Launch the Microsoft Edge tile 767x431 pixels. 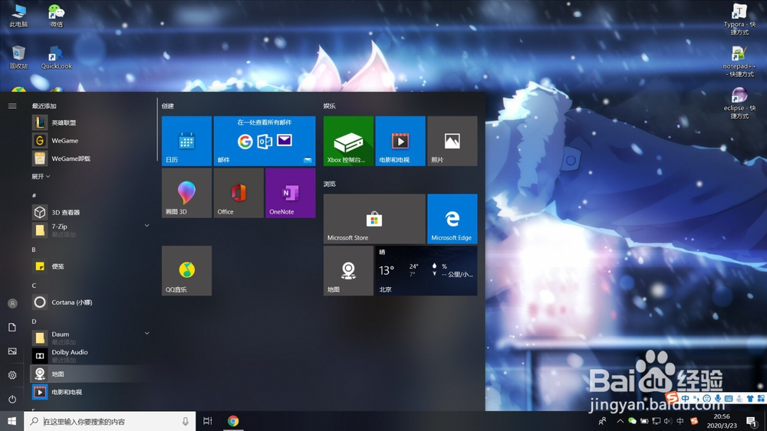[452, 219]
